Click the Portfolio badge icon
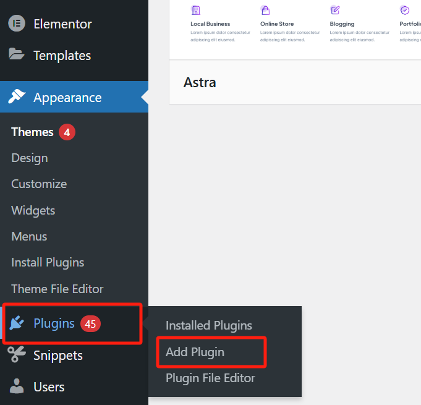The image size is (421, 405). tap(405, 10)
